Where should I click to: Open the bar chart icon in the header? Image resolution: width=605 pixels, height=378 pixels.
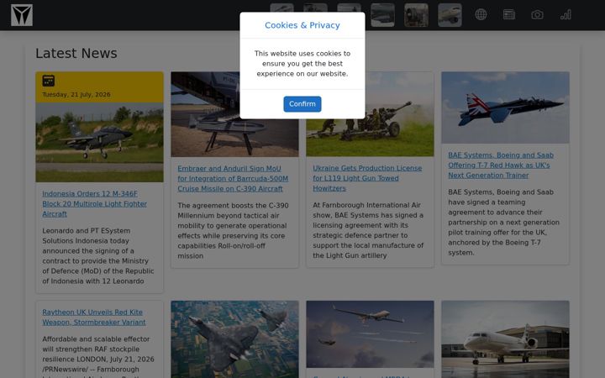tap(566, 14)
